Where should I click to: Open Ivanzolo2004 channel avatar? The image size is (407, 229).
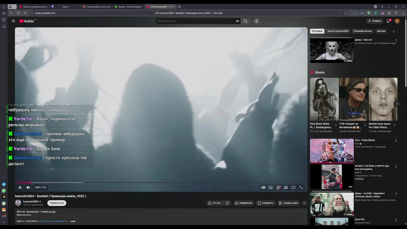(18, 203)
